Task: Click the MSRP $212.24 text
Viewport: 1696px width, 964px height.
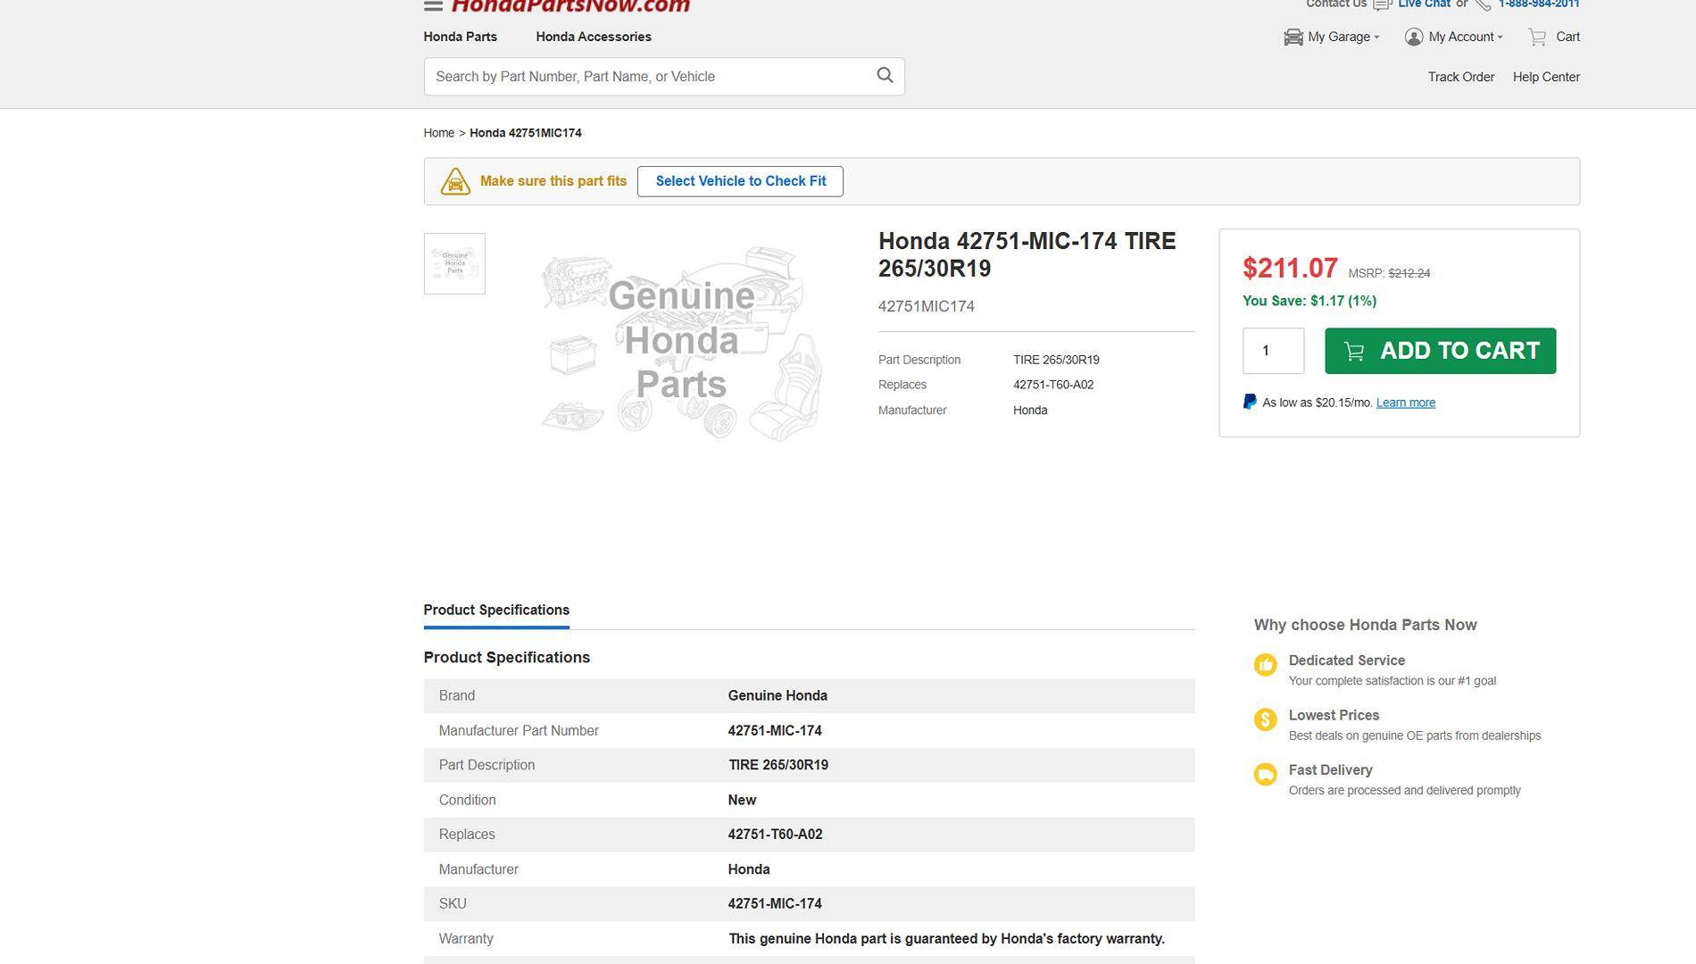Action: (1389, 273)
